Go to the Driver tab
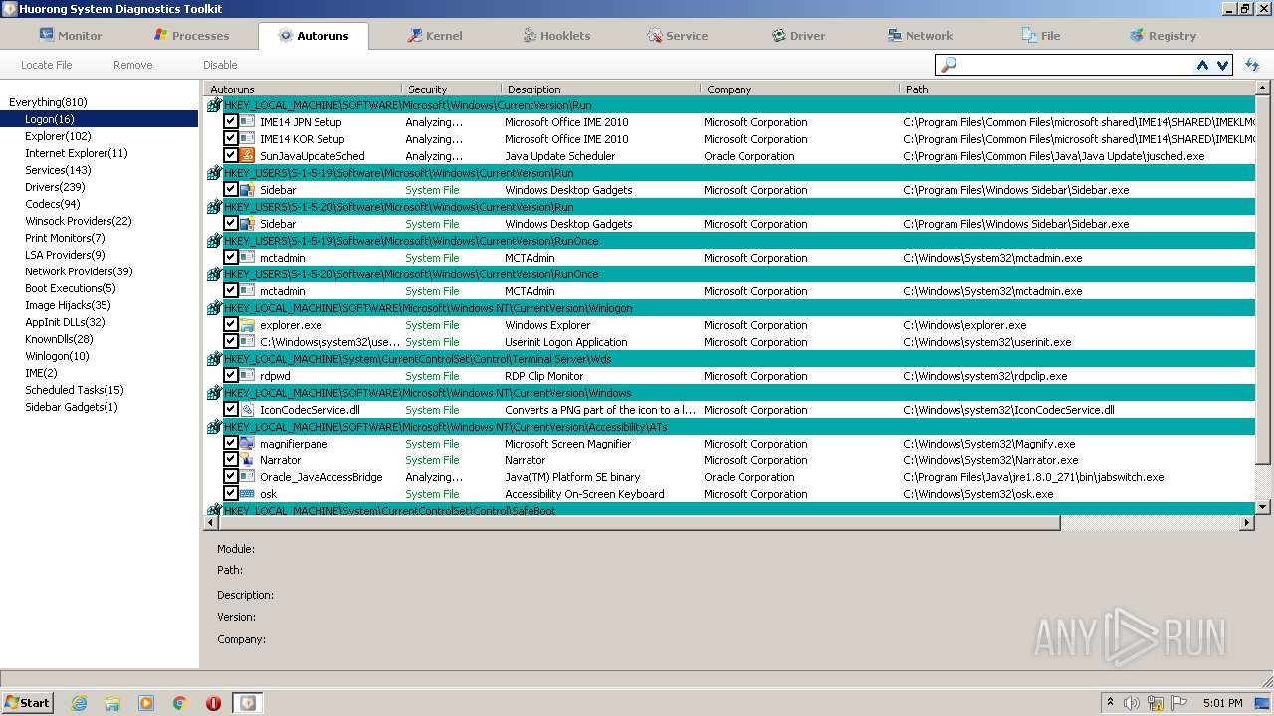 798,35
